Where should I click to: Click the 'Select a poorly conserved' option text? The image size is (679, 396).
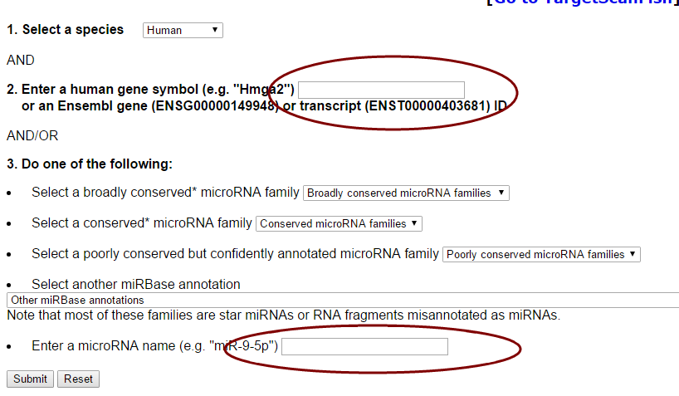(x=235, y=254)
